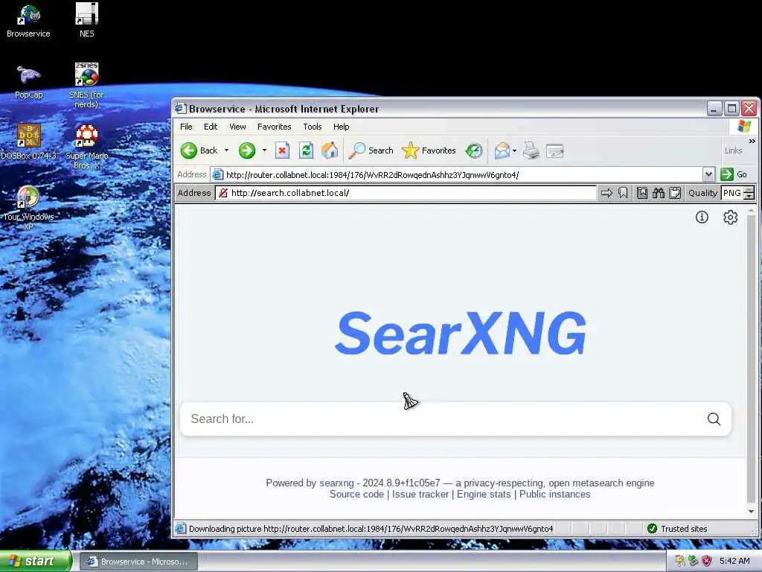
Task: Click the Browservice binoculars find icon
Action: point(659,193)
